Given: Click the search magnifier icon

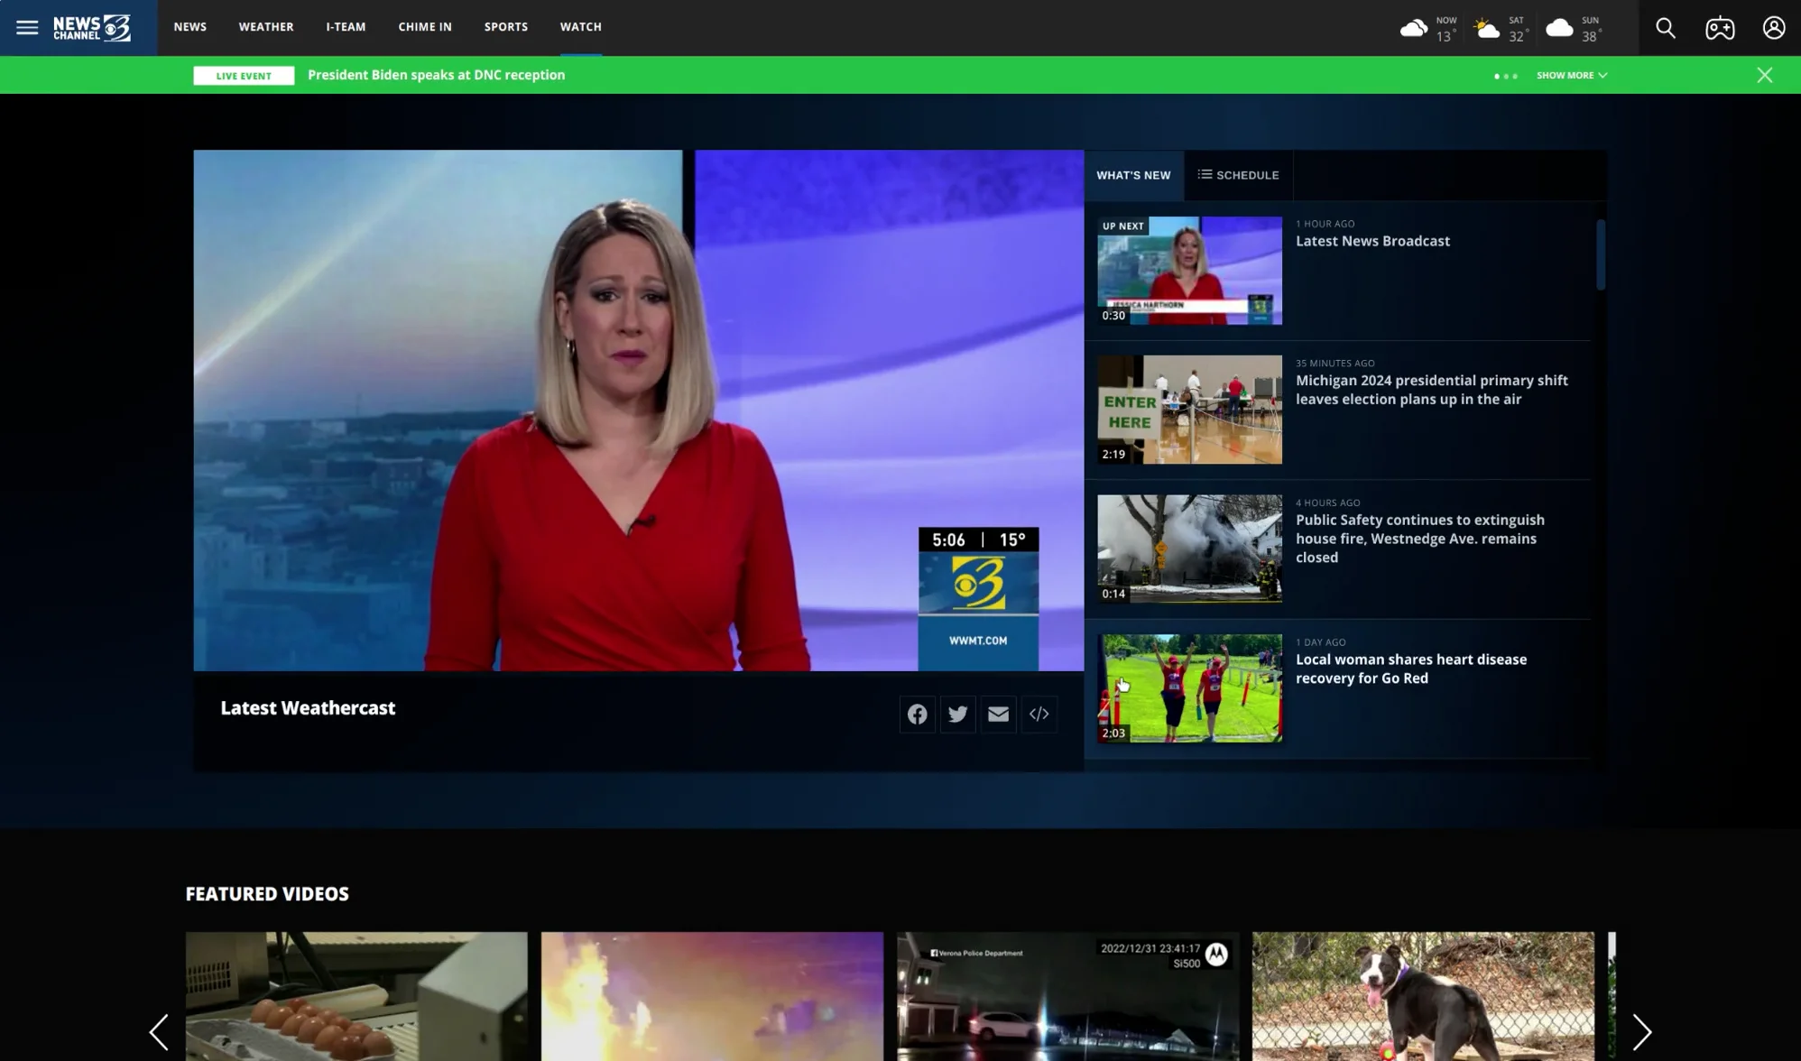Looking at the screenshot, I should pyautogui.click(x=1665, y=28).
